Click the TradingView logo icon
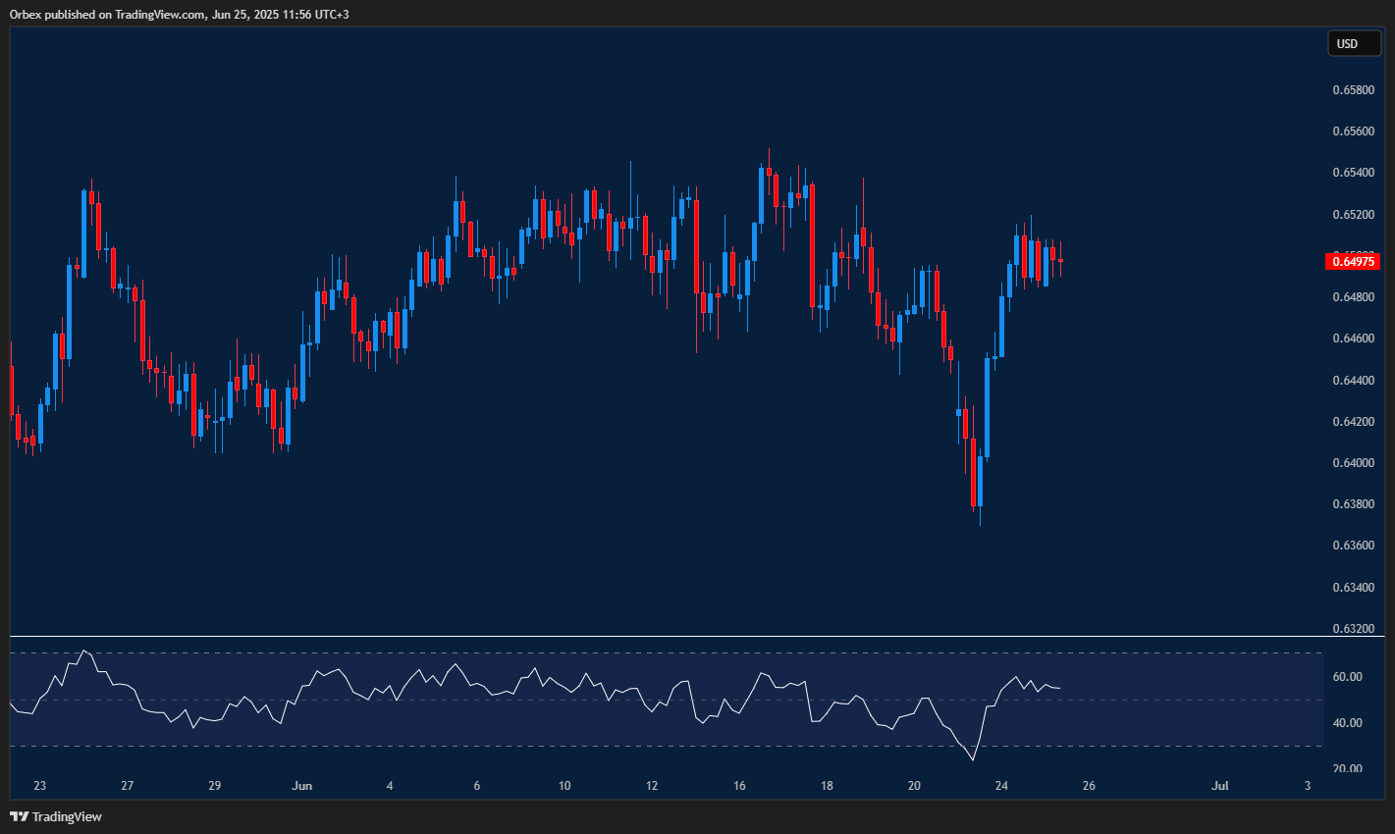Screen dimensions: 1395x834 [x=20, y=815]
